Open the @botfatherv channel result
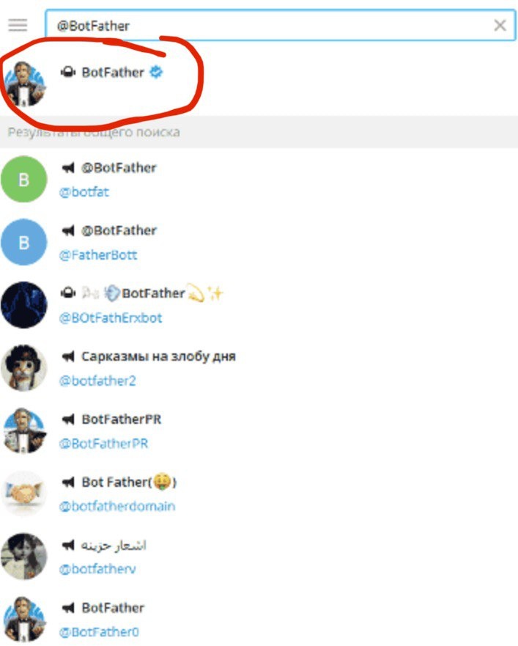518x646 pixels. [259, 557]
